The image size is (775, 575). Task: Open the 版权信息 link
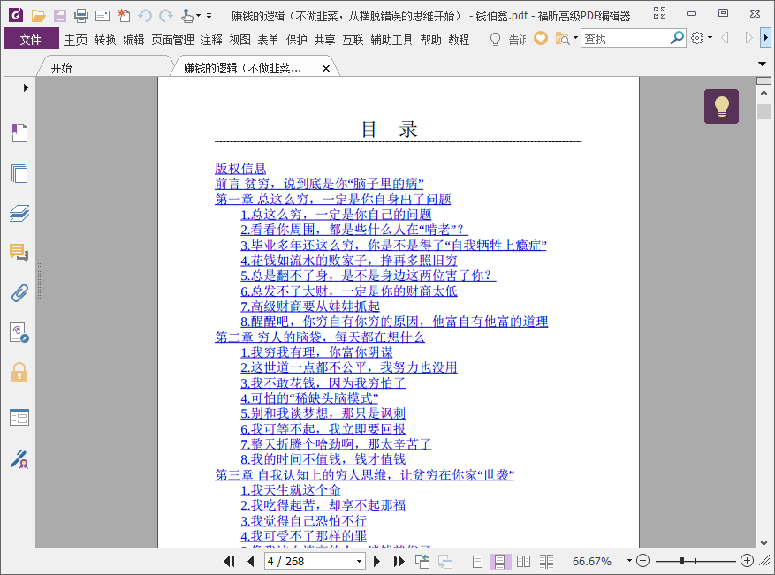240,169
